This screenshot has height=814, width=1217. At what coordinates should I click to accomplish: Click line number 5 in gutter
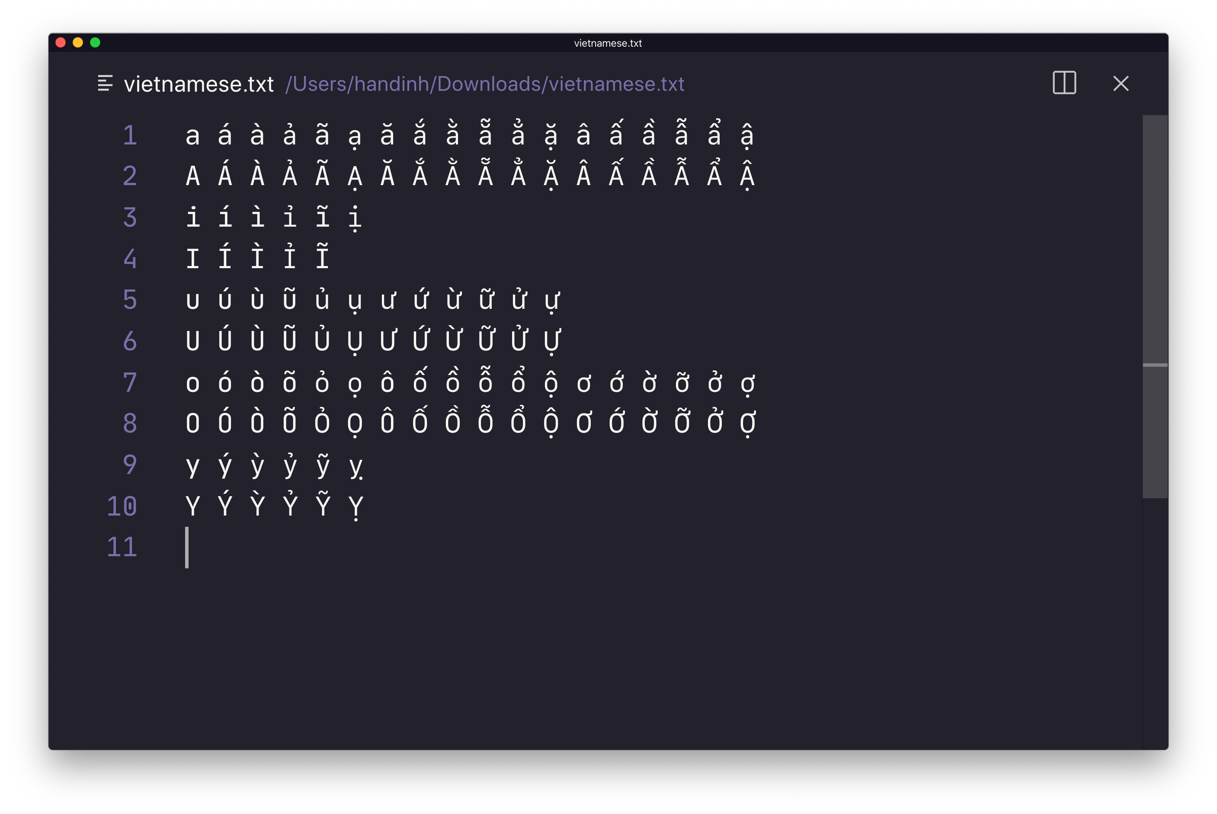(x=130, y=300)
